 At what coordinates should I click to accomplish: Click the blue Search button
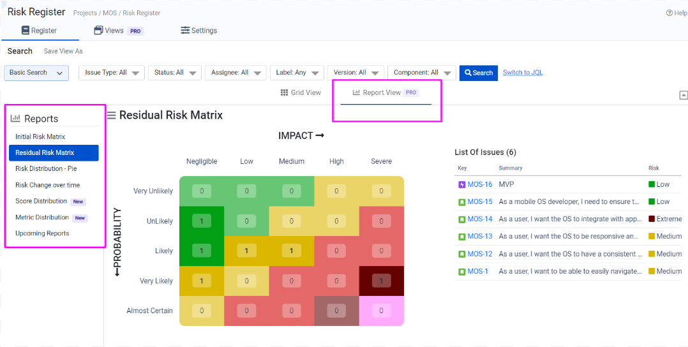tap(478, 73)
